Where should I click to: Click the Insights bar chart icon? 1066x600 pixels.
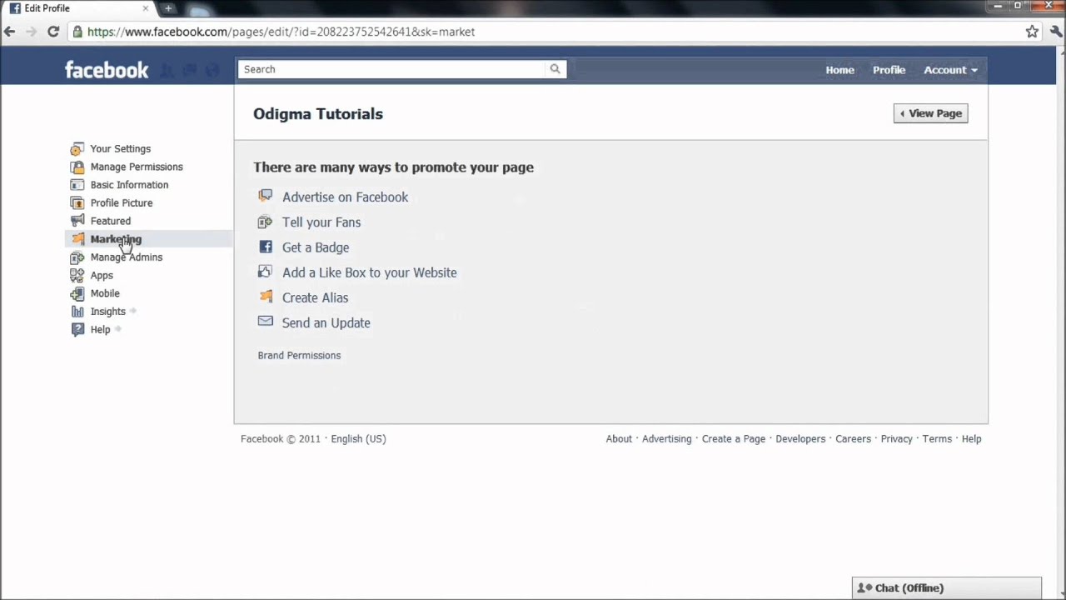77,312
